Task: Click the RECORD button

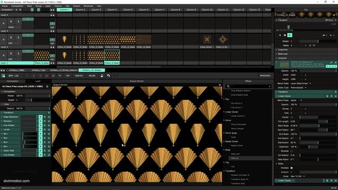Action: pyautogui.click(x=265, y=76)
